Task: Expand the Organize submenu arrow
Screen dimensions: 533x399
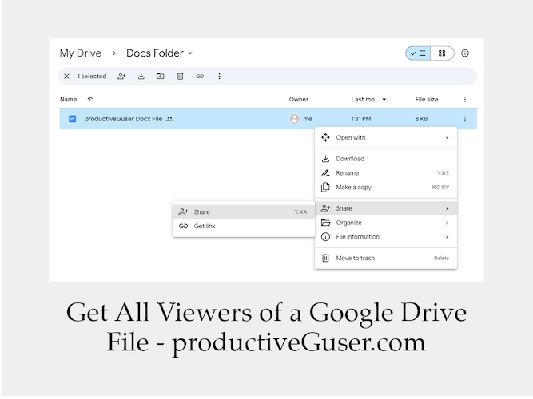Action: tap(447, 223)
